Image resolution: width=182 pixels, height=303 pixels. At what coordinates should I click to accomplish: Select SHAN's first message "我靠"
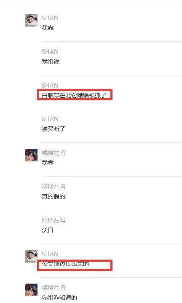48,28
